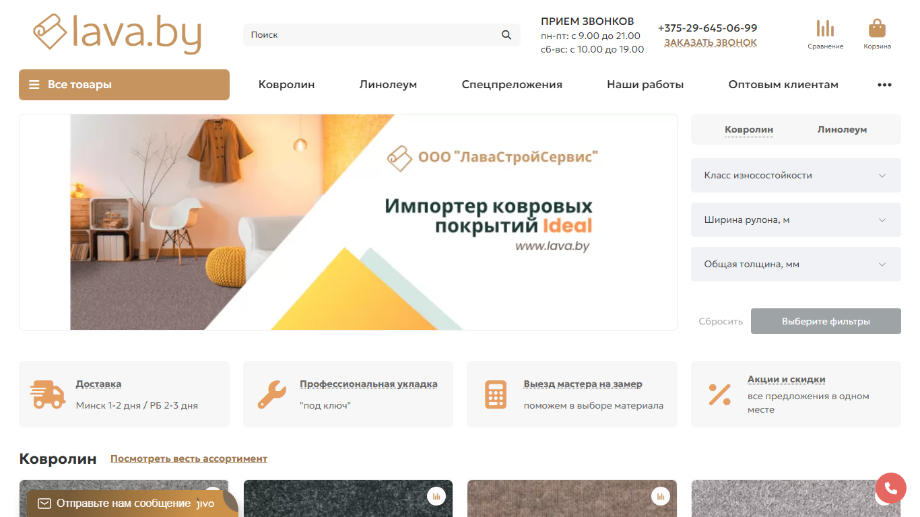Open the brown carpet product thumbnail
Screen dimensions: 920x517
tap(572, 499)
